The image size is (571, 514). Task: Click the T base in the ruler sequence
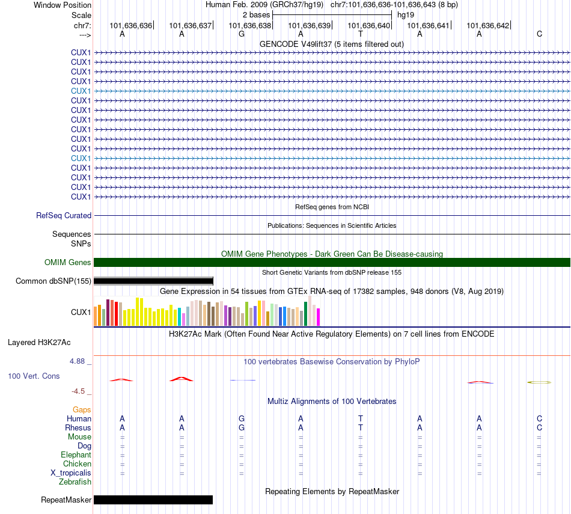point(361,34)
